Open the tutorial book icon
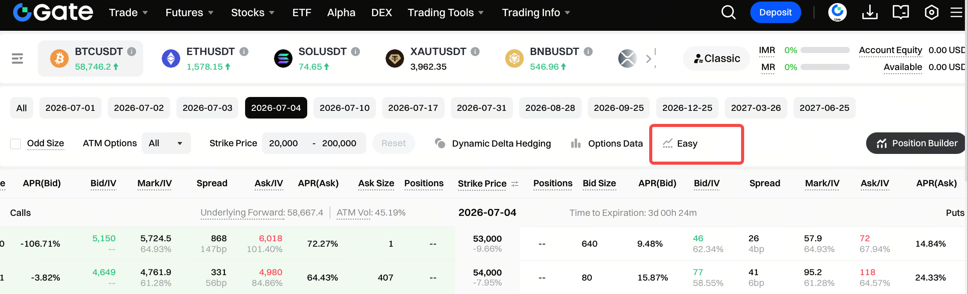968x294 pixels. (x=900, y=12)
